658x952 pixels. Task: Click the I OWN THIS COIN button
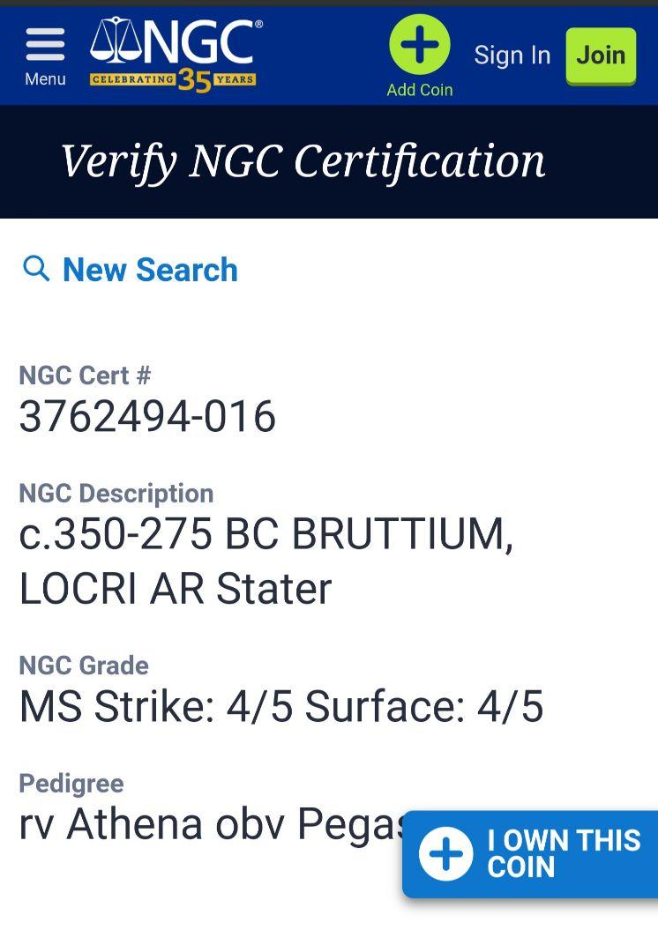coord(530,854)
